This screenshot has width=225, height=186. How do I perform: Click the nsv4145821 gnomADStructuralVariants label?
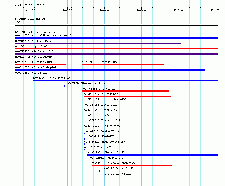(43, 35)
